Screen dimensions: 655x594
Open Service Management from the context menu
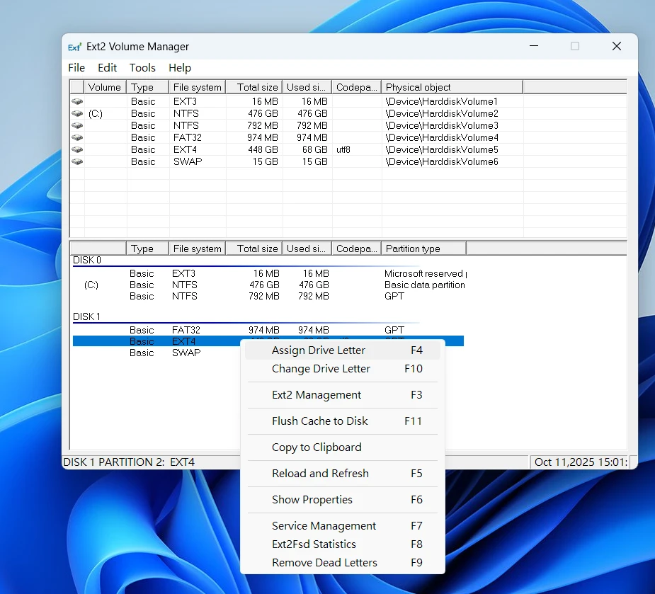324,526
